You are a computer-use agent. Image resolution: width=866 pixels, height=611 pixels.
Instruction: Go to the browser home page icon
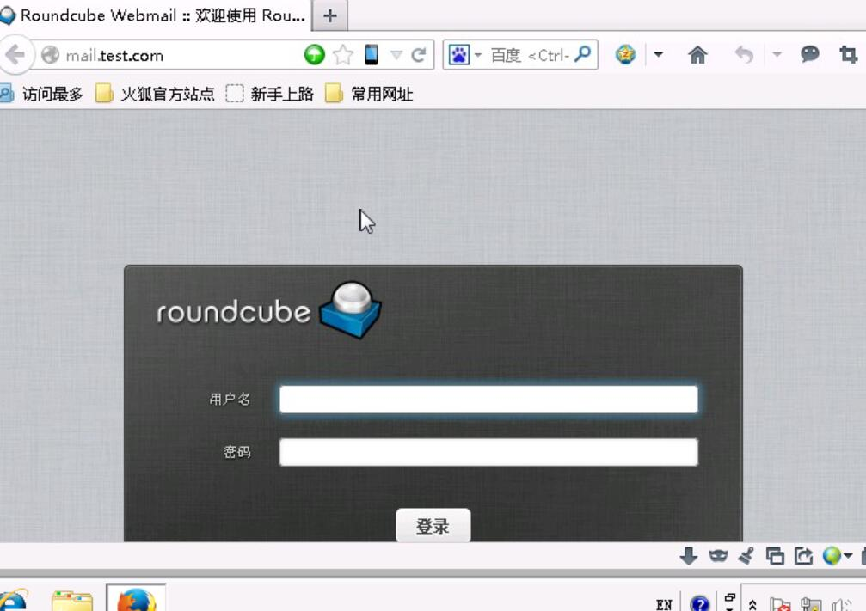[697, 54]
